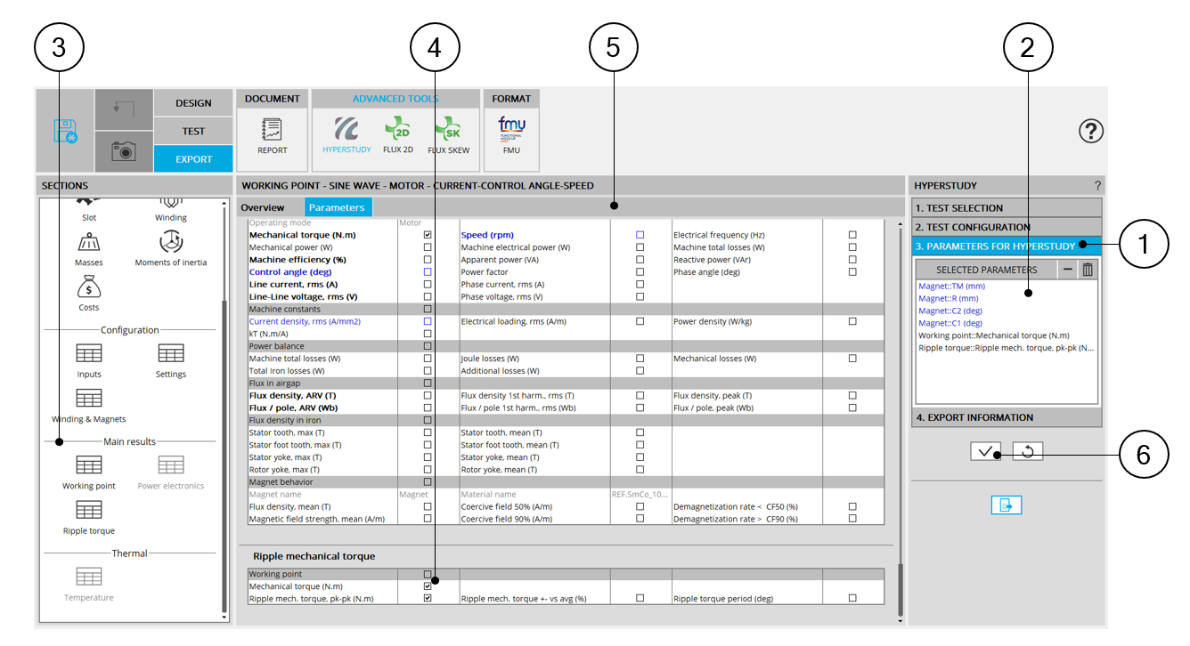This screenshot has width=1190, height=646.
Task: Expand the 2. Test Configuration section
Action: click(x=1007, y=227)
